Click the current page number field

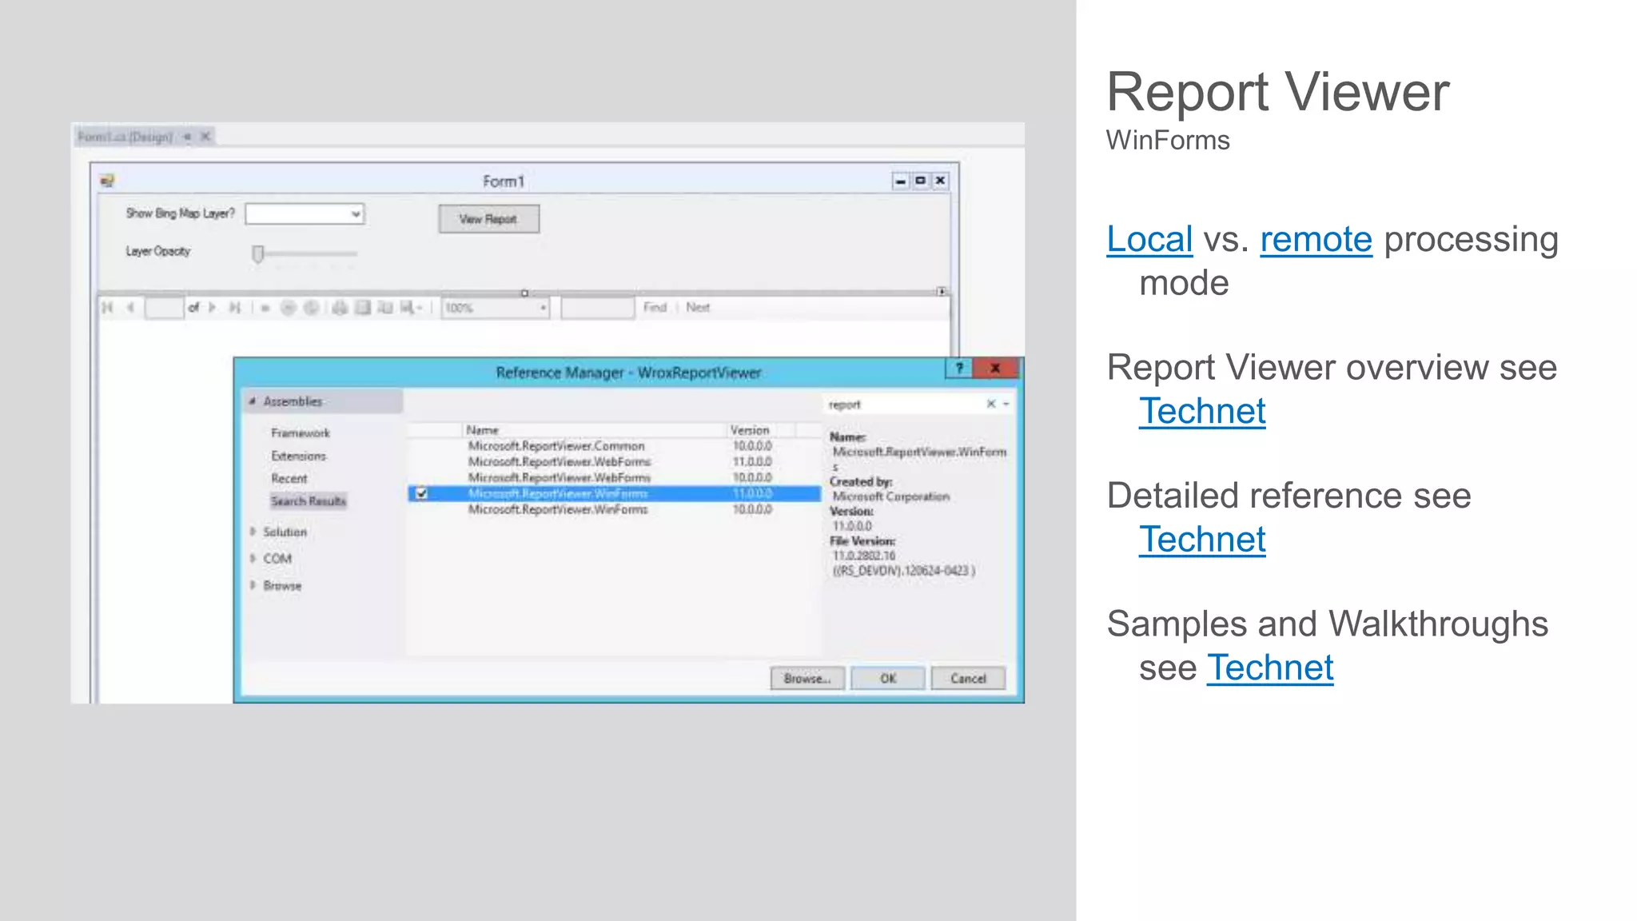[164, 308]
